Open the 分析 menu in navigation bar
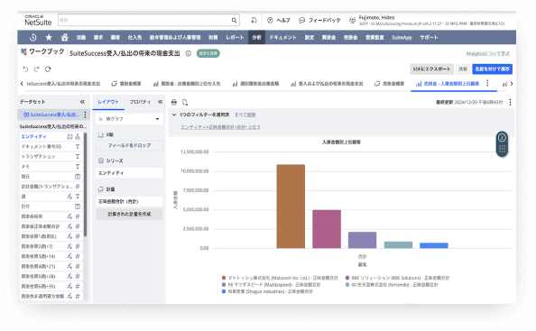Screen dimensions: 536x331 point(256,37)
